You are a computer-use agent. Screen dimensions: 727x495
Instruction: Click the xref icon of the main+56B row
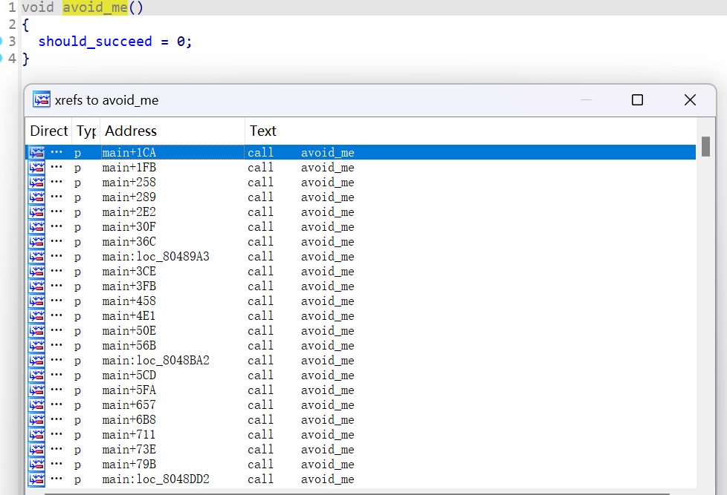36,345
